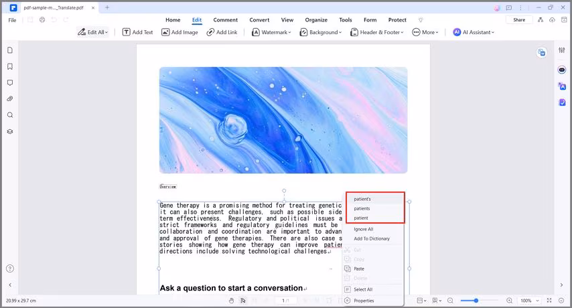Click the redo arrow icon
This screenshot has width=572, height=308.
pos(66,19)
